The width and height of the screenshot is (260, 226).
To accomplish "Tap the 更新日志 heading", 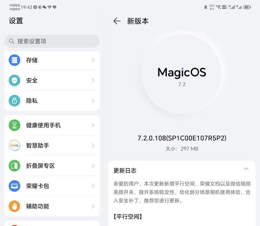I will point(125,170).
